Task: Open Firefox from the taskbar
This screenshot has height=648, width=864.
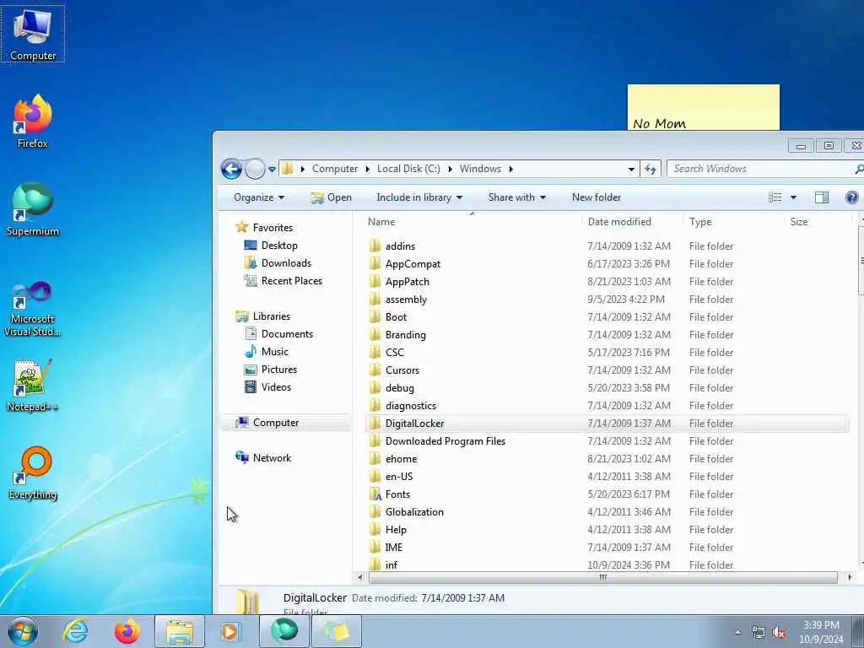Action: coord(127,631)
